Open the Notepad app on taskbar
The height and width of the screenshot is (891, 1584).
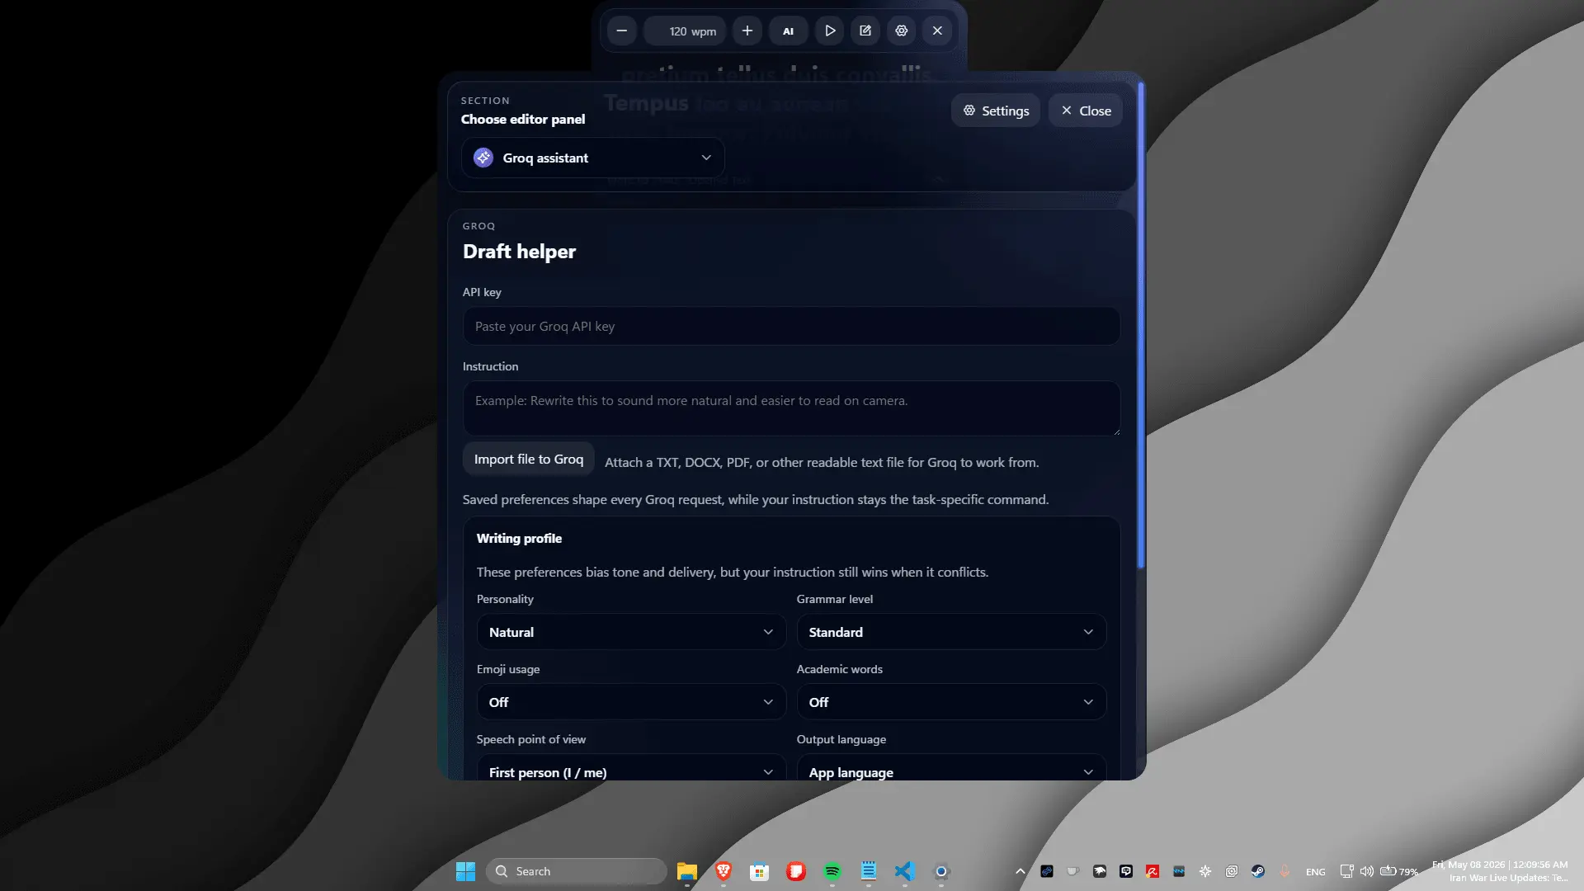[x=869, y=871]
